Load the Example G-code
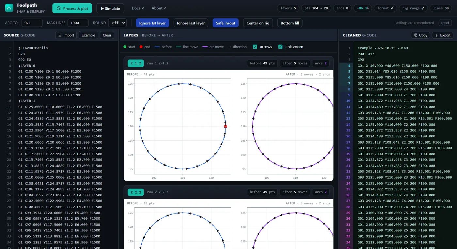This screenshot has width=457, height=249. pos(88,35)
